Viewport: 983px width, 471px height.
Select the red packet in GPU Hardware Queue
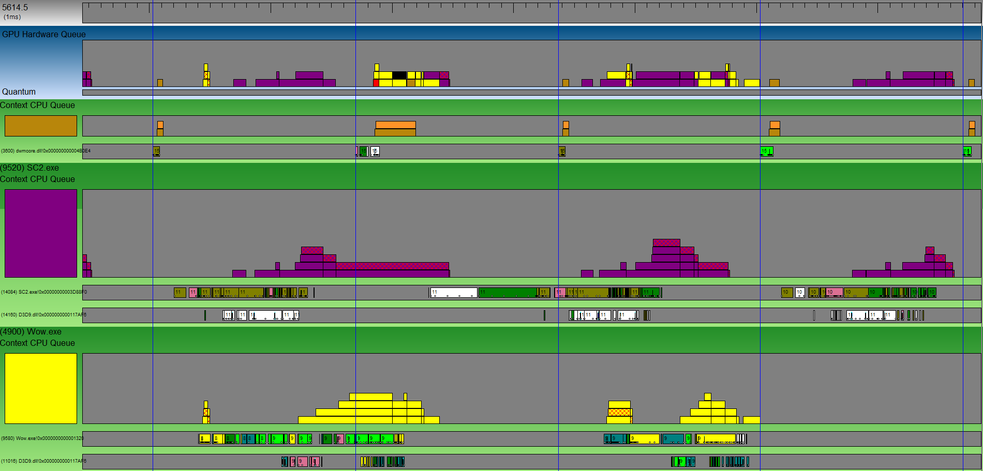(376, 83)
